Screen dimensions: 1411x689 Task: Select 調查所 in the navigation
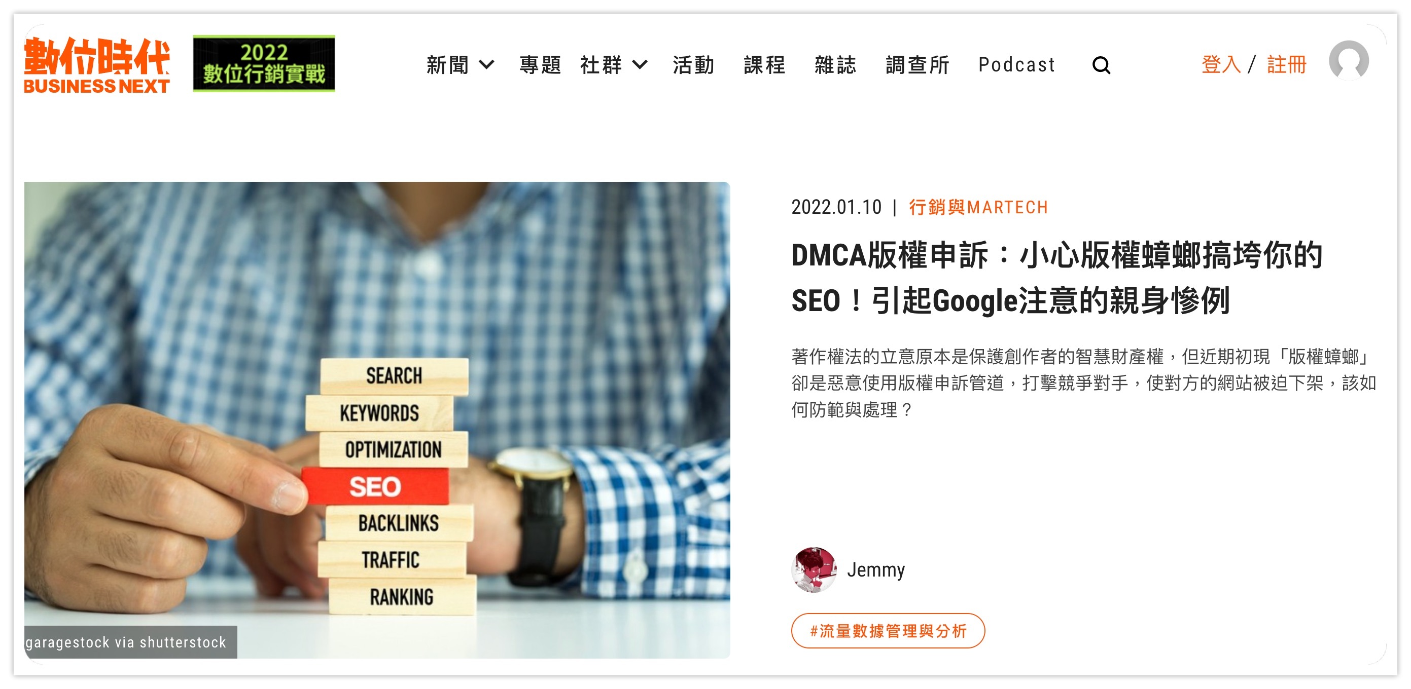918,64
